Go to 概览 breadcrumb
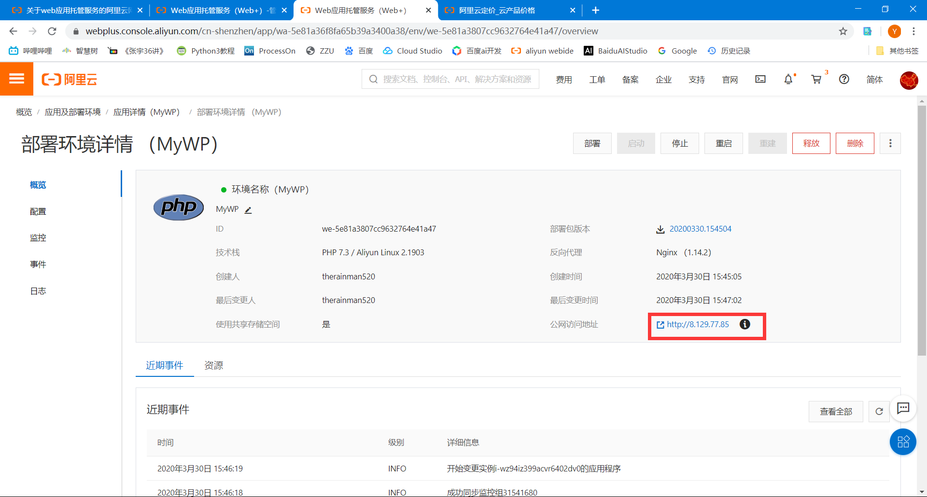This screenshot has width=927, height=497. tap(24, 112)
